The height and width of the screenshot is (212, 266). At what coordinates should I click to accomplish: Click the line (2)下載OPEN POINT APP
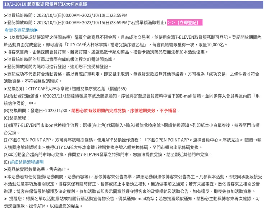click(x=133, y=140)
